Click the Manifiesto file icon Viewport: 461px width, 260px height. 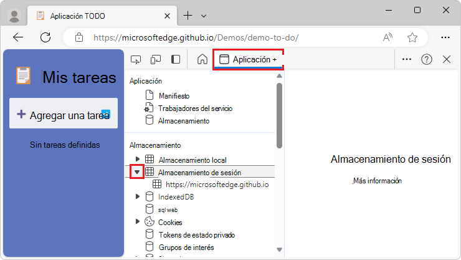pos(150,95)
